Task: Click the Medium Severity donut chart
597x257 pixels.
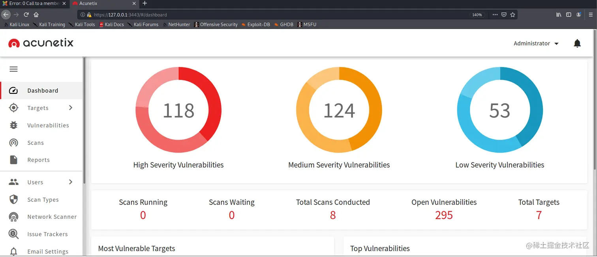Action: coord(339,110)
